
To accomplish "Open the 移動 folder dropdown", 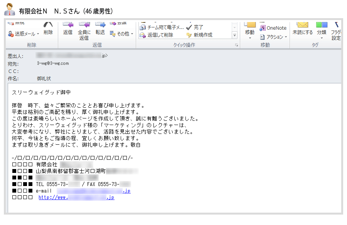I will click(x=250, y=34).
